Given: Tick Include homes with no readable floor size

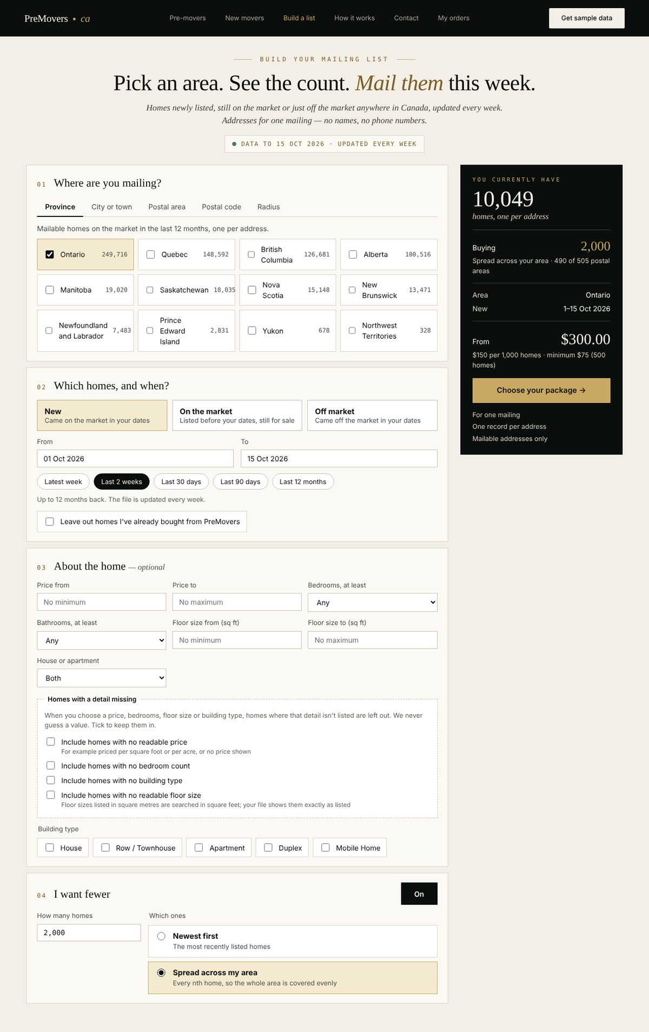Looking at the screenshot, I should (51, 795).
